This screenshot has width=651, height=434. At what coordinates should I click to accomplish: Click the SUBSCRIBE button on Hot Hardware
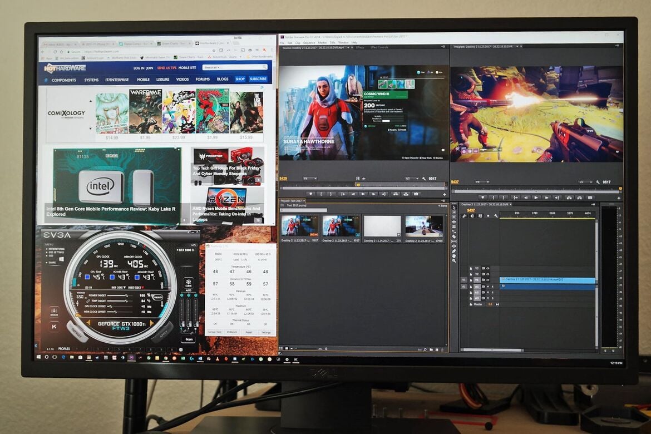258,79
